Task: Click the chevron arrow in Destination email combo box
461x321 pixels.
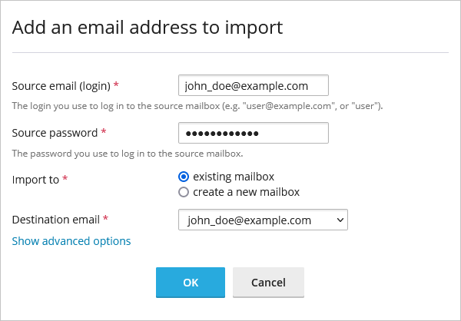Action: tap(340, 220)
